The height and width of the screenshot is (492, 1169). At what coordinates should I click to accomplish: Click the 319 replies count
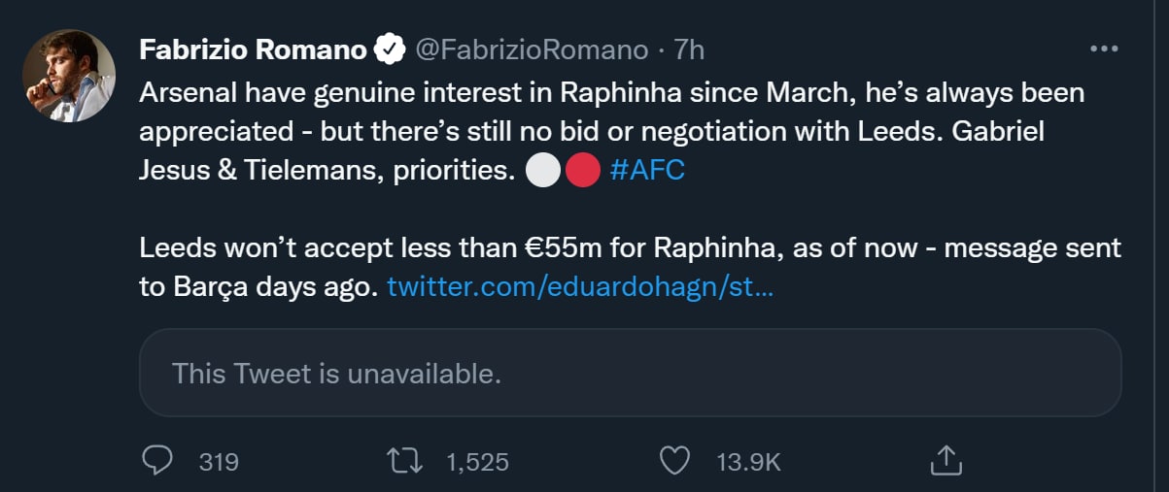pyautogui.click(x=219, y=462)
